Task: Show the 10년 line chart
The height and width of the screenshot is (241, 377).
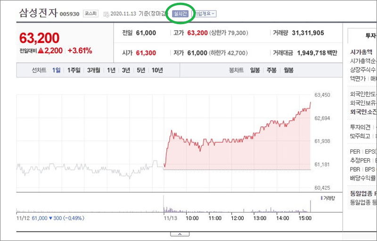Action: 157,70
